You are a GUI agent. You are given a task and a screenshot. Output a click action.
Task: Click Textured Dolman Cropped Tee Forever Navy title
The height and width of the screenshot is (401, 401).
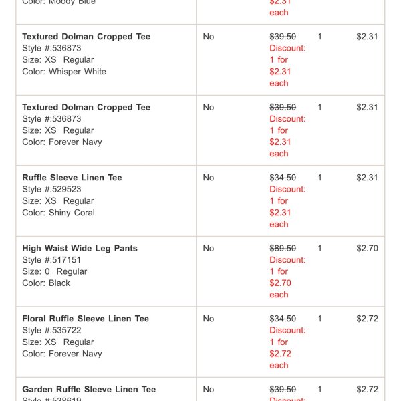[86, 107]
